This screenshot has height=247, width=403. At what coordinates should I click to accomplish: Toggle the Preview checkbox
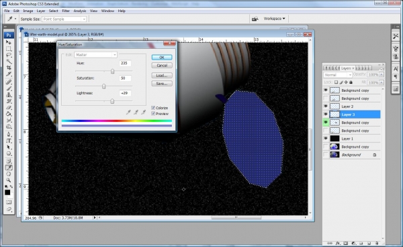click(x=153, y=114)
